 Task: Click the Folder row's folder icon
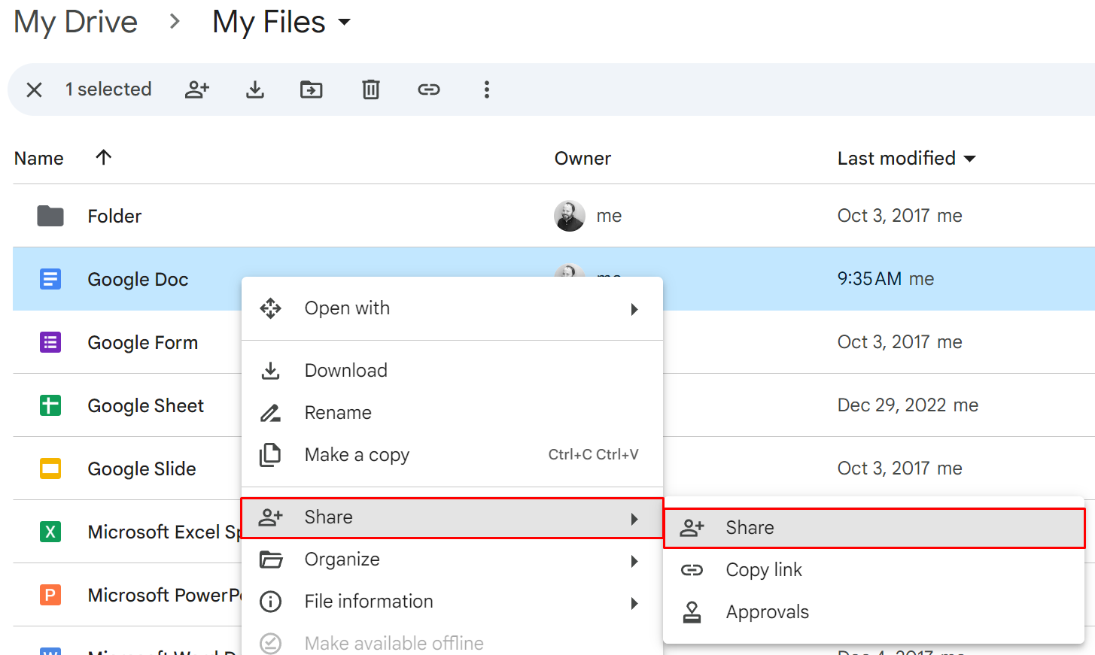[x=50, y=216]
